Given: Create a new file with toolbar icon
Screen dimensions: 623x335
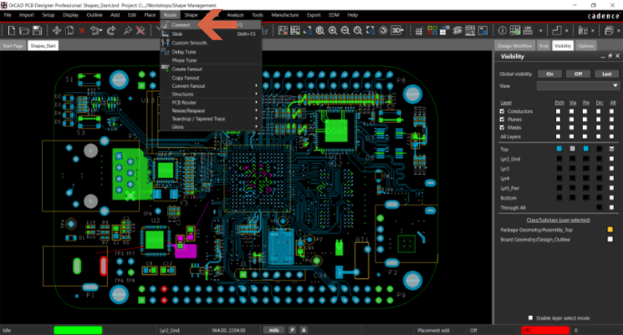Looking at the screenshot, I should click(x=11, y=30).
